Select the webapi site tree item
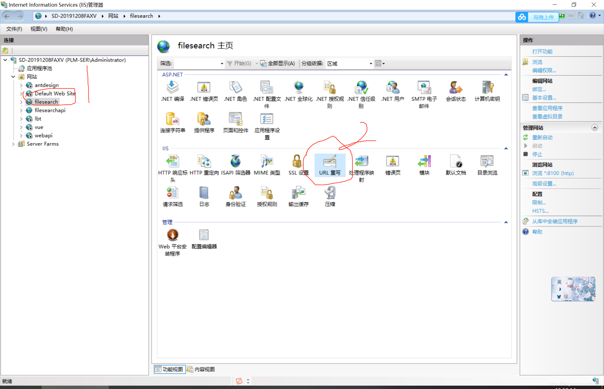Viewport: 604px width, 389px height. (43, 136)
